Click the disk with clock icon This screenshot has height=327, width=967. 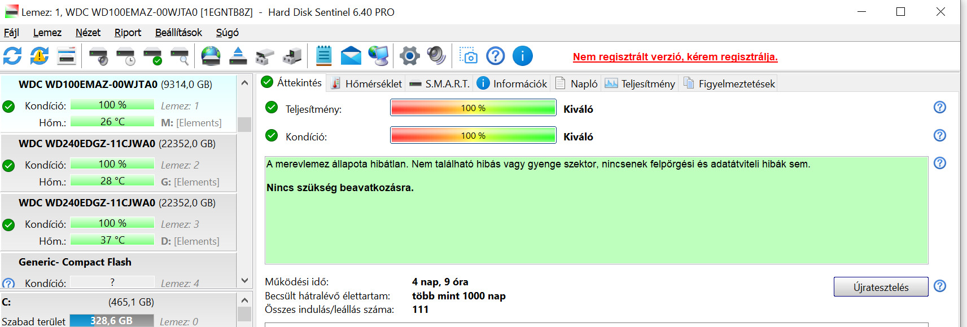(x=126, y=56)
